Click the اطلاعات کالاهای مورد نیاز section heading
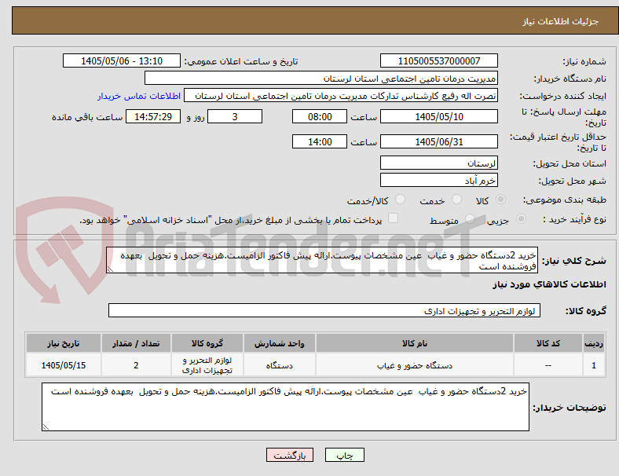Screen dimensions: 619x476 [x=550, y=284]
